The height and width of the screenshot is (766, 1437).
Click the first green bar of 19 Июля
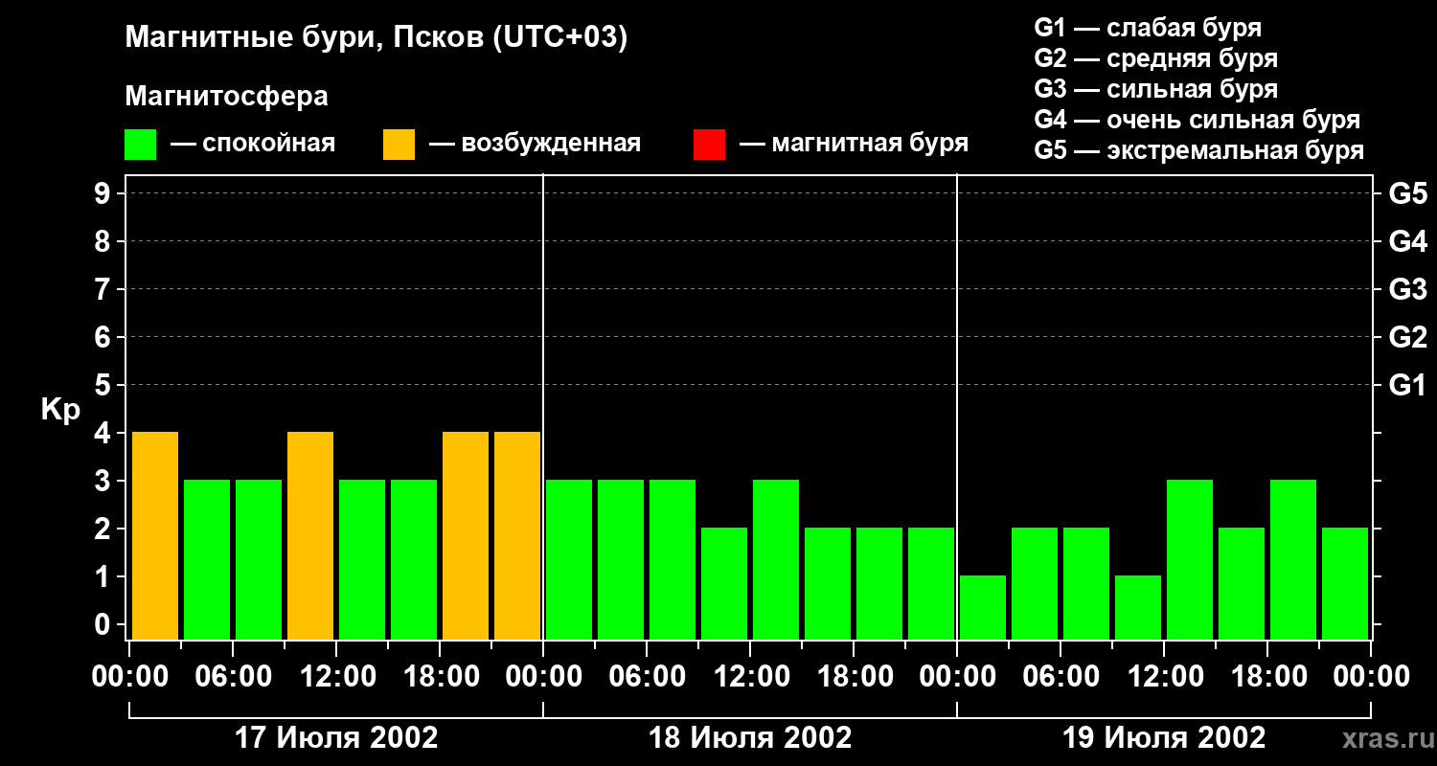click(x=983, y=607)
